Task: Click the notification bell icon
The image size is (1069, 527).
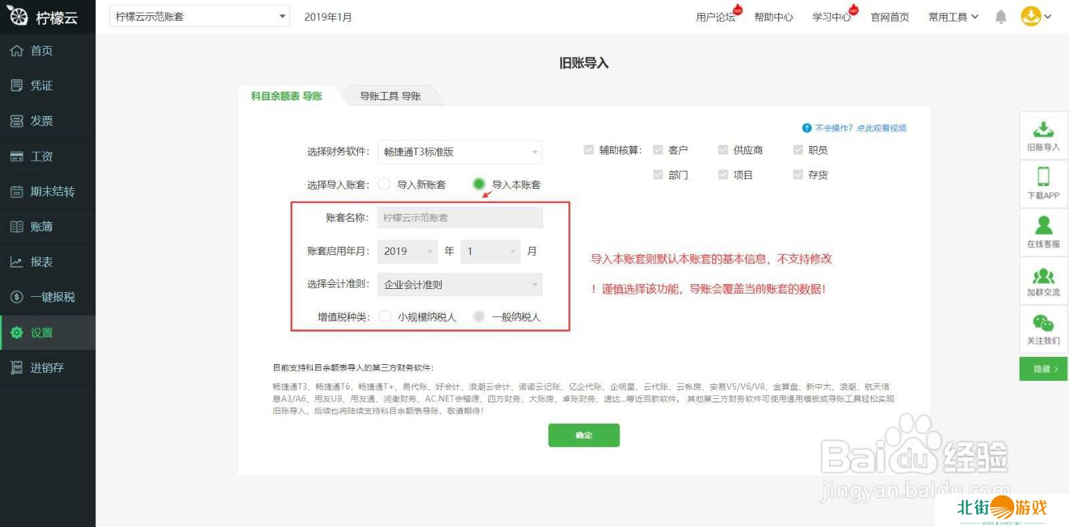Action: coord(1000,17)
